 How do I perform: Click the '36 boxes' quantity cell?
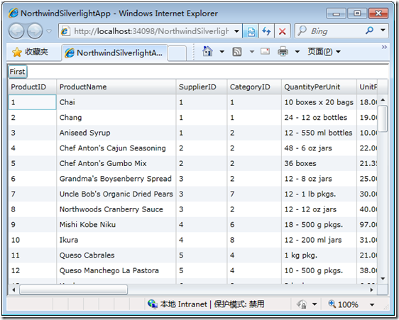[319, 163]
